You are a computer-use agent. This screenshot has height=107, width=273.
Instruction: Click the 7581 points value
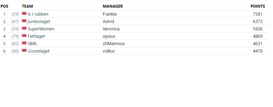coord(258,14)
